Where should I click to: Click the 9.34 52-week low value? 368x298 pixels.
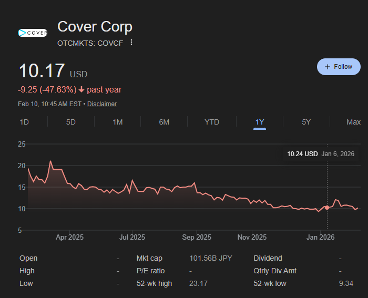click(x=346, y=283)
